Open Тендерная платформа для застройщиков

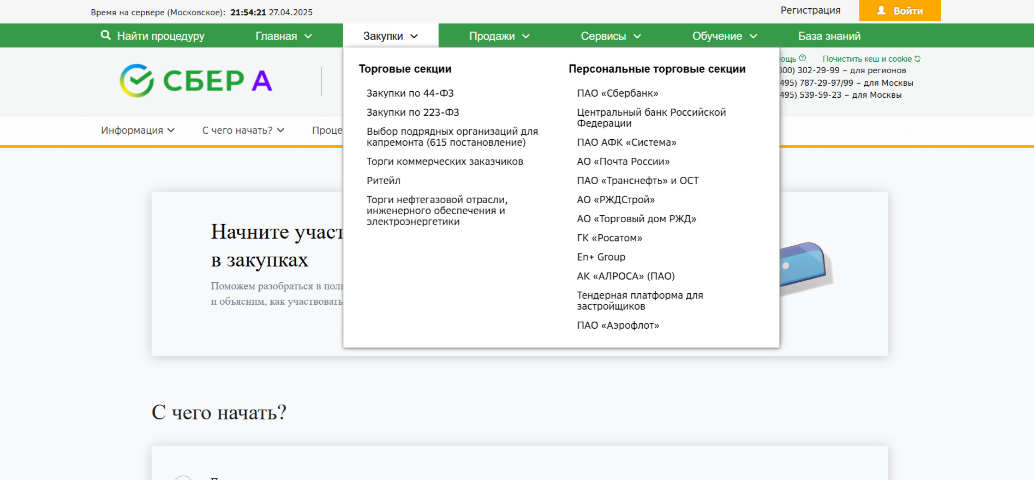640,301
